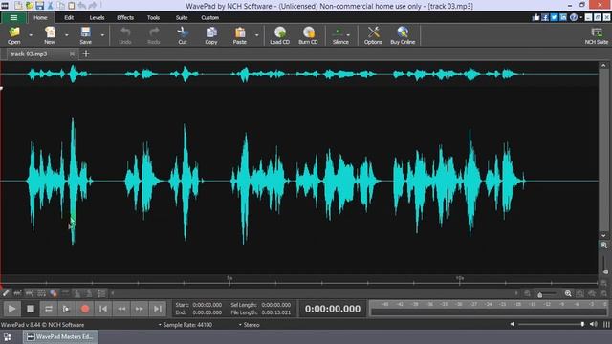
Task: Switch to the Edit ribbon tab
Action: (69, 17)
